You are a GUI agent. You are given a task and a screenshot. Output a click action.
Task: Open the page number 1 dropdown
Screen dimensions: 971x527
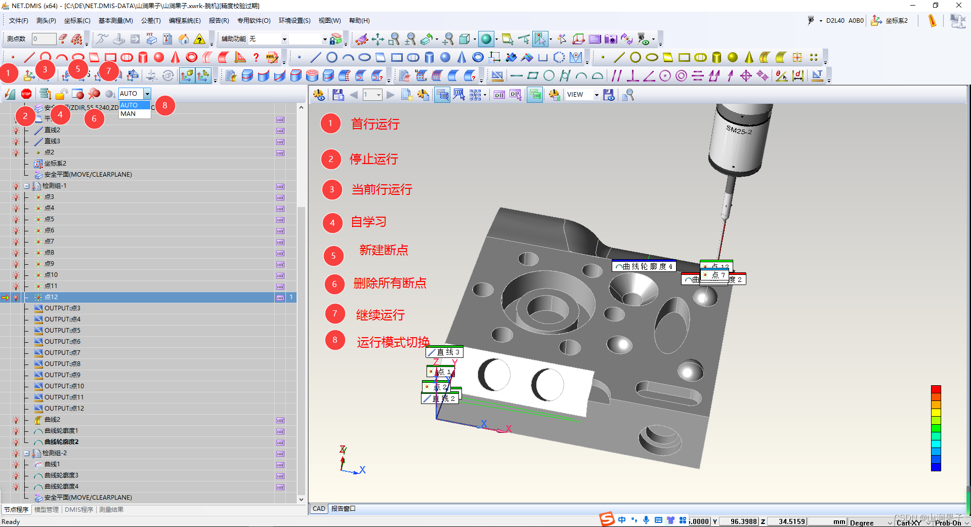[x=378, y=95]
